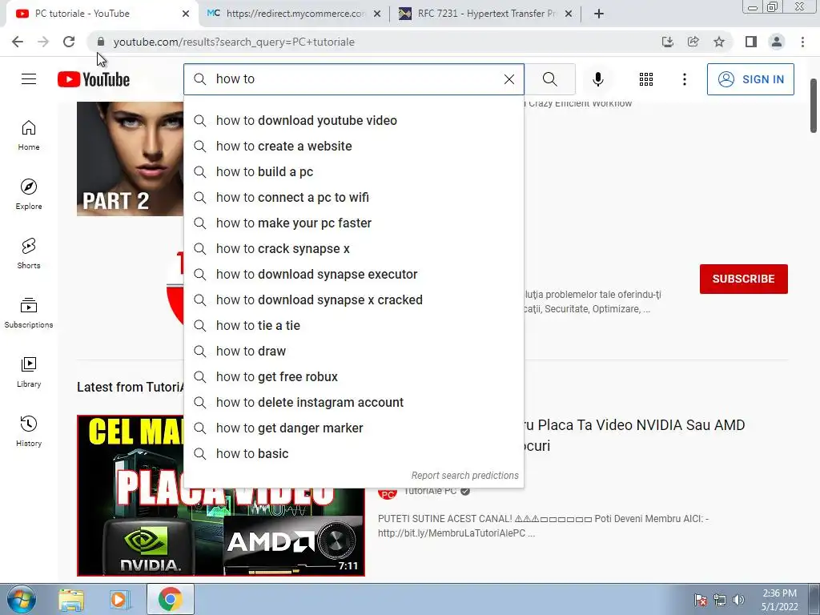Click the browser address bar URL
The width and height of the screenshot is (820, 615).
tap(234, 42)
